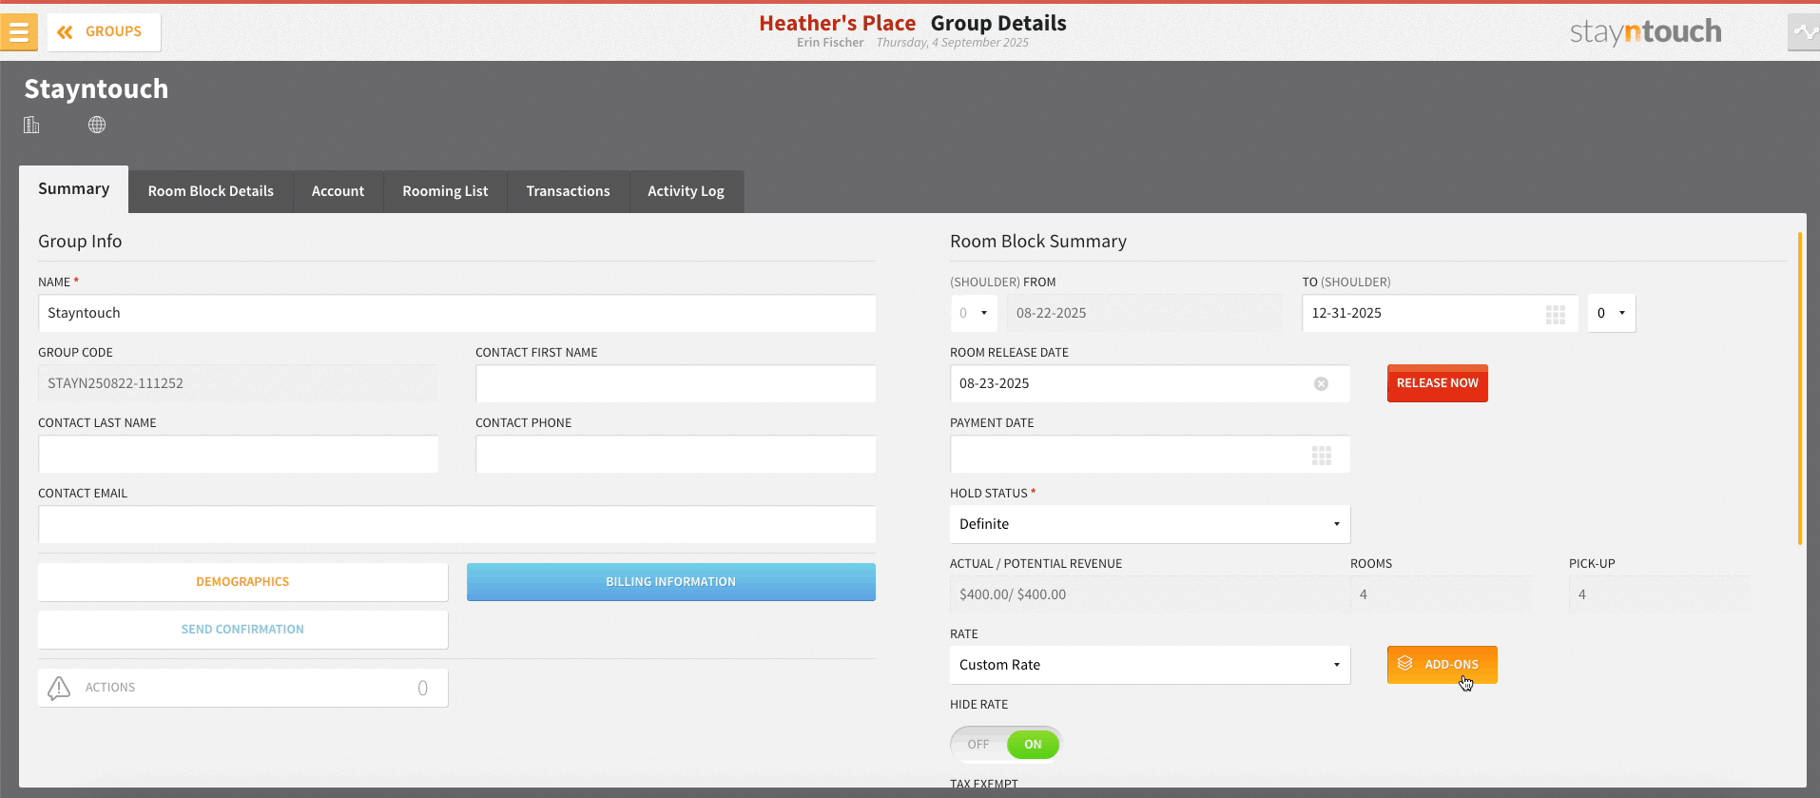Open the Activity Log tab
This screenshot has width=1820, height=798.
pyautogui.click(x=686, y=191)
